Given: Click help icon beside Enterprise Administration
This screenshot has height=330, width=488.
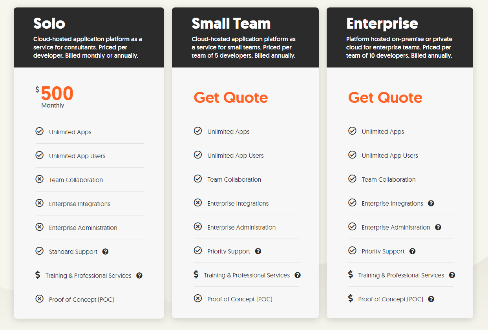Looking at the screenshot, I should [x=438, y=227].
